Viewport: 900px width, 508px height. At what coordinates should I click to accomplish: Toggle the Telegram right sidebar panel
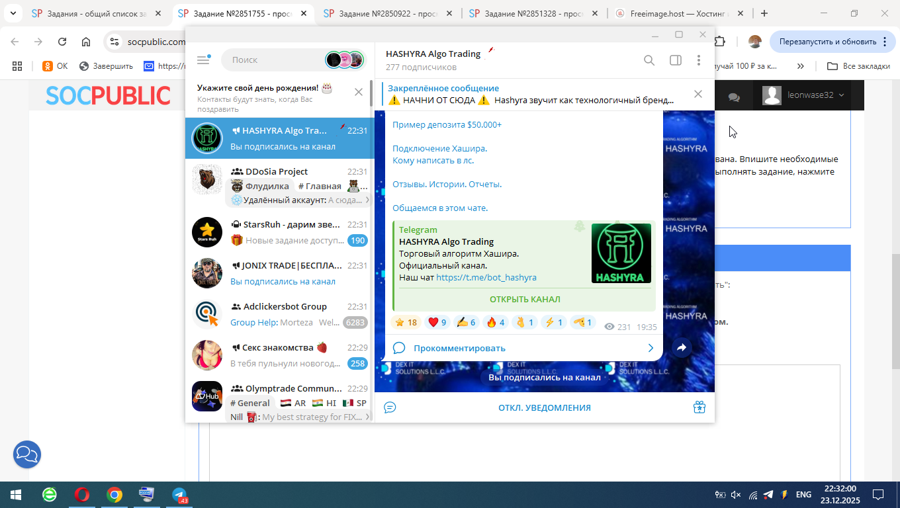[676, 60]
